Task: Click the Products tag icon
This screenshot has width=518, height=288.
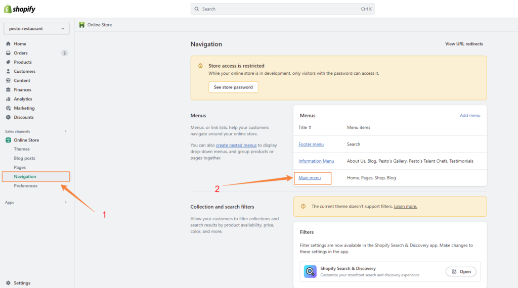Action: 8,62
